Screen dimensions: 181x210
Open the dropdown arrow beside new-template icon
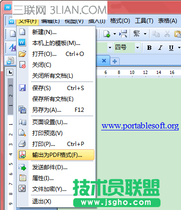tap(114, 34)
